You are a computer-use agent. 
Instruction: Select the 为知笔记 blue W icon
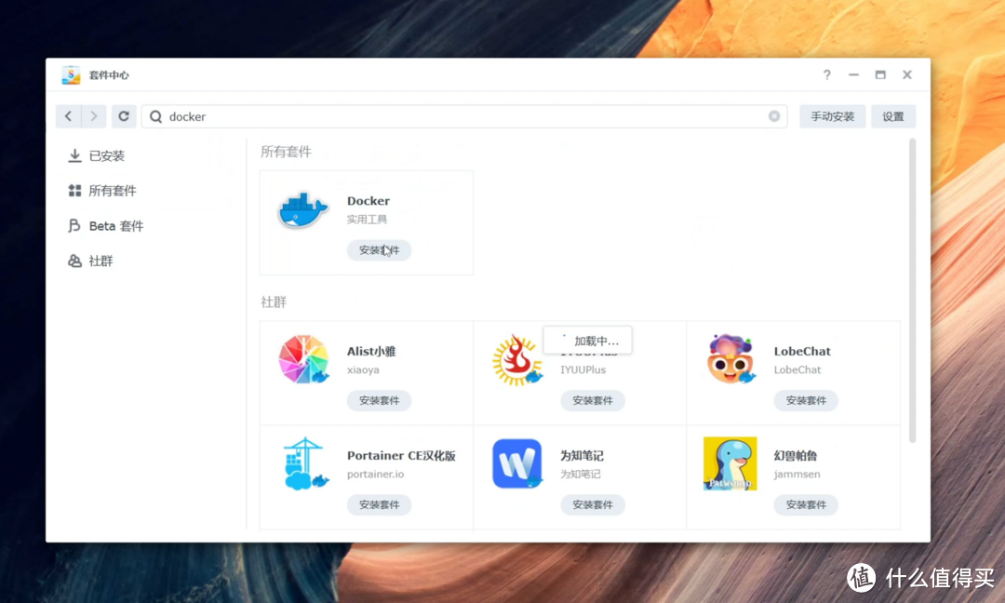tap(516, 462)
